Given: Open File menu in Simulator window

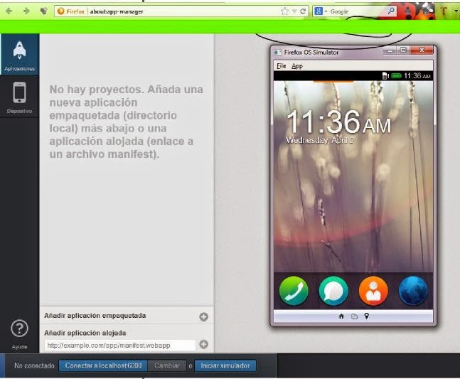Looking at the screenshot, I should pos(281,66).
